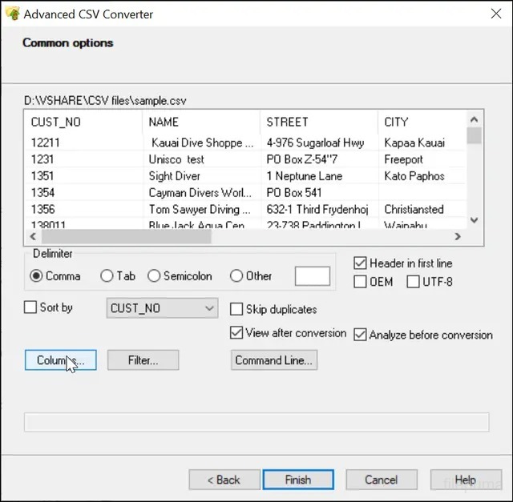Uncheck Header in first line

[360, 263]
